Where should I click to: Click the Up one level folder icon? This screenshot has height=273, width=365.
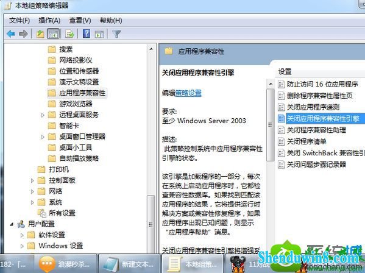pyautogui.click(x=40, y=34)
